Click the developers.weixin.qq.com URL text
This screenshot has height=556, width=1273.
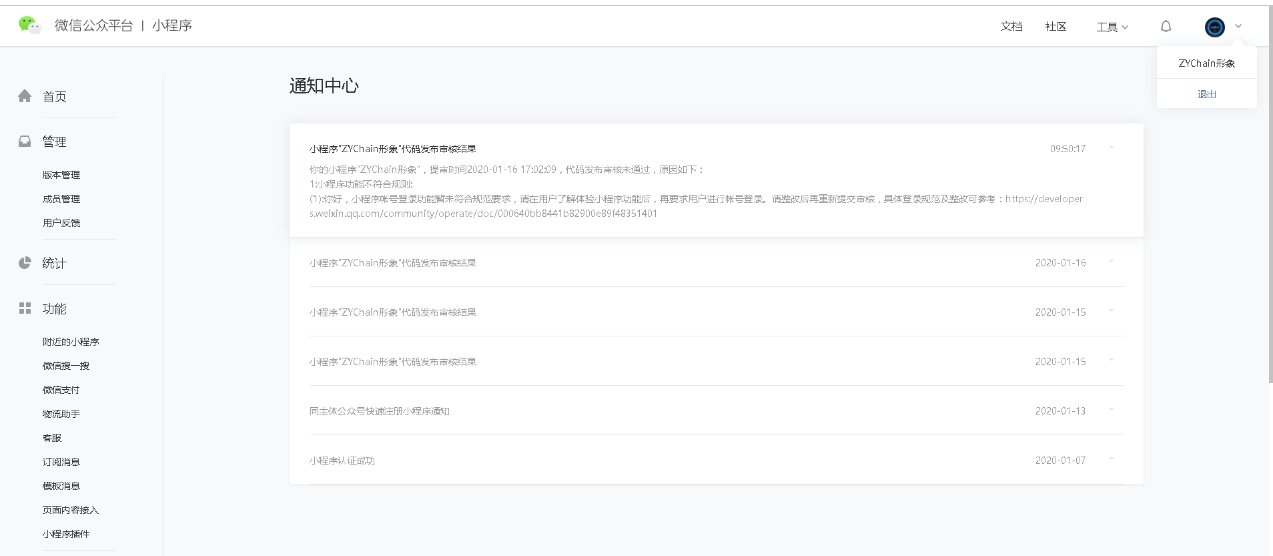pyautogui.click(x=696, y=206)
